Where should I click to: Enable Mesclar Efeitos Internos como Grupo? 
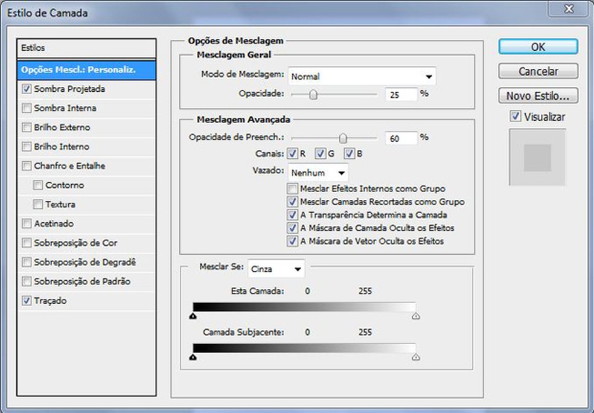pos(292,188)
